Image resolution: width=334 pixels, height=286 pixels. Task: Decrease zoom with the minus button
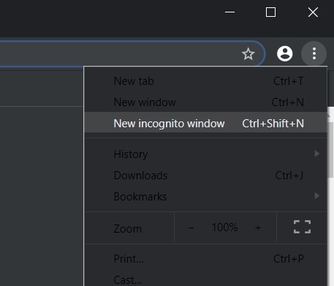point(191,227)
